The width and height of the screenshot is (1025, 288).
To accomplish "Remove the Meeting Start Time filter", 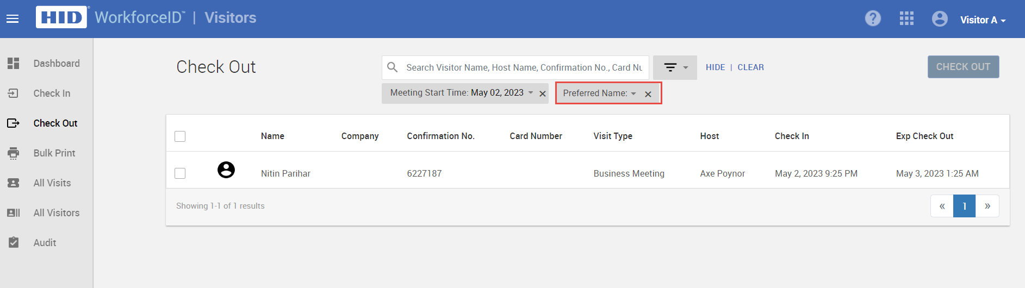I will pyautogui.click(x=543, y=93).
